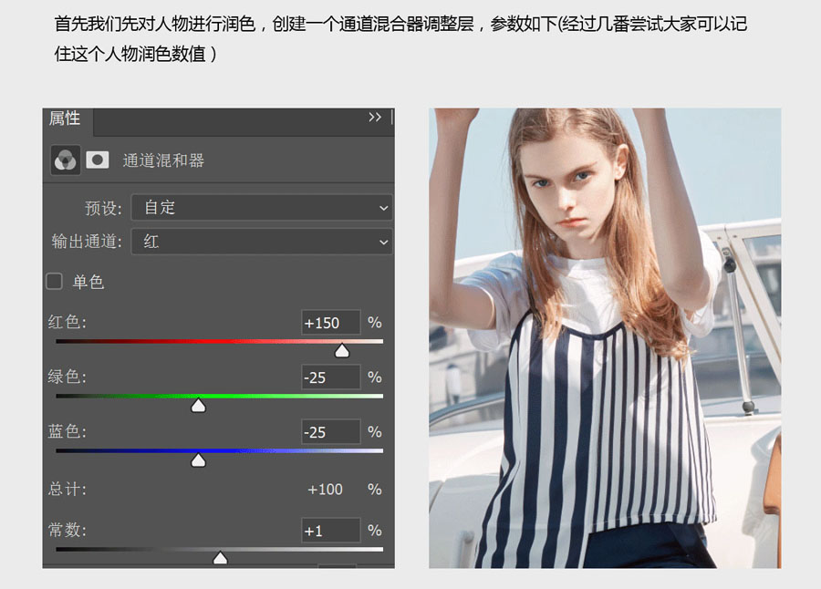Click the Channel Mixer adjustment icon

(x=66, y=160)
